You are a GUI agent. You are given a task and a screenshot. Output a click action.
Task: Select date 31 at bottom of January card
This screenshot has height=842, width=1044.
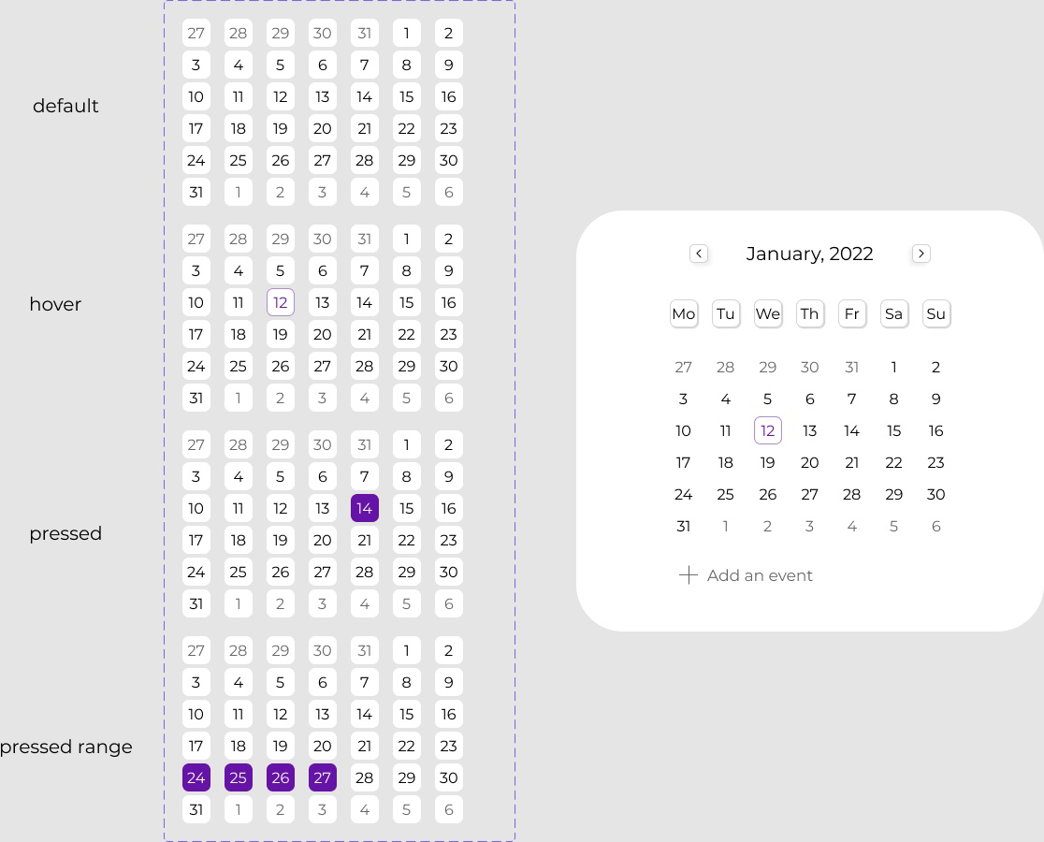tap(684, 526)
